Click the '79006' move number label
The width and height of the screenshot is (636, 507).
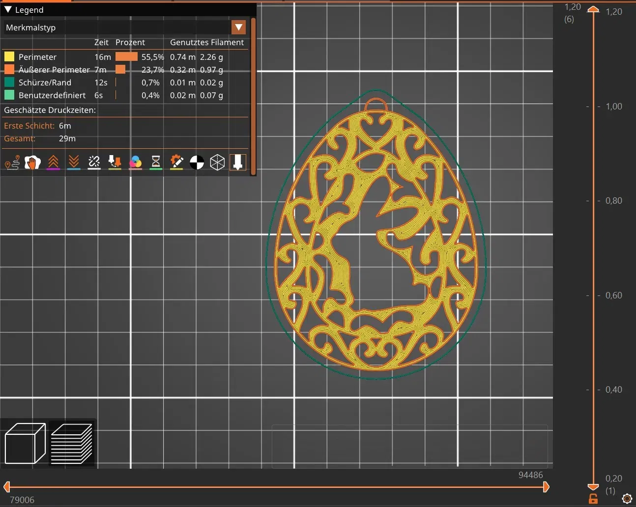[22, 500]
